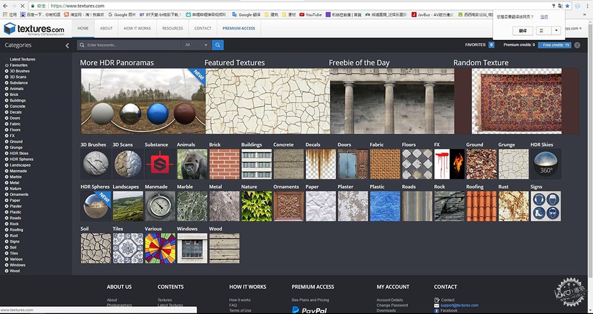Open HOW IT WORKS page
This screenshot has width=593, height=314.
tap(138, 28)
